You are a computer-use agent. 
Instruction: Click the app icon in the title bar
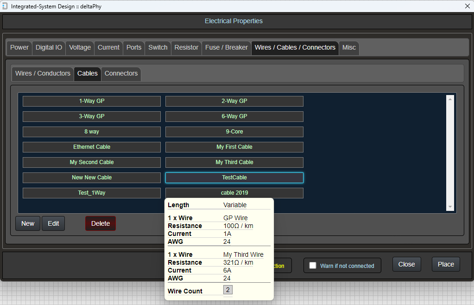click(x=5, y=6)
